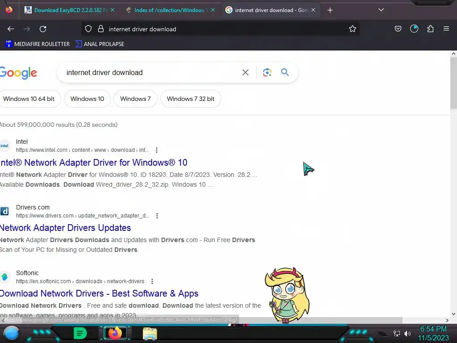
Task: Open the network tray icon
Action: (x=397, y=333)
